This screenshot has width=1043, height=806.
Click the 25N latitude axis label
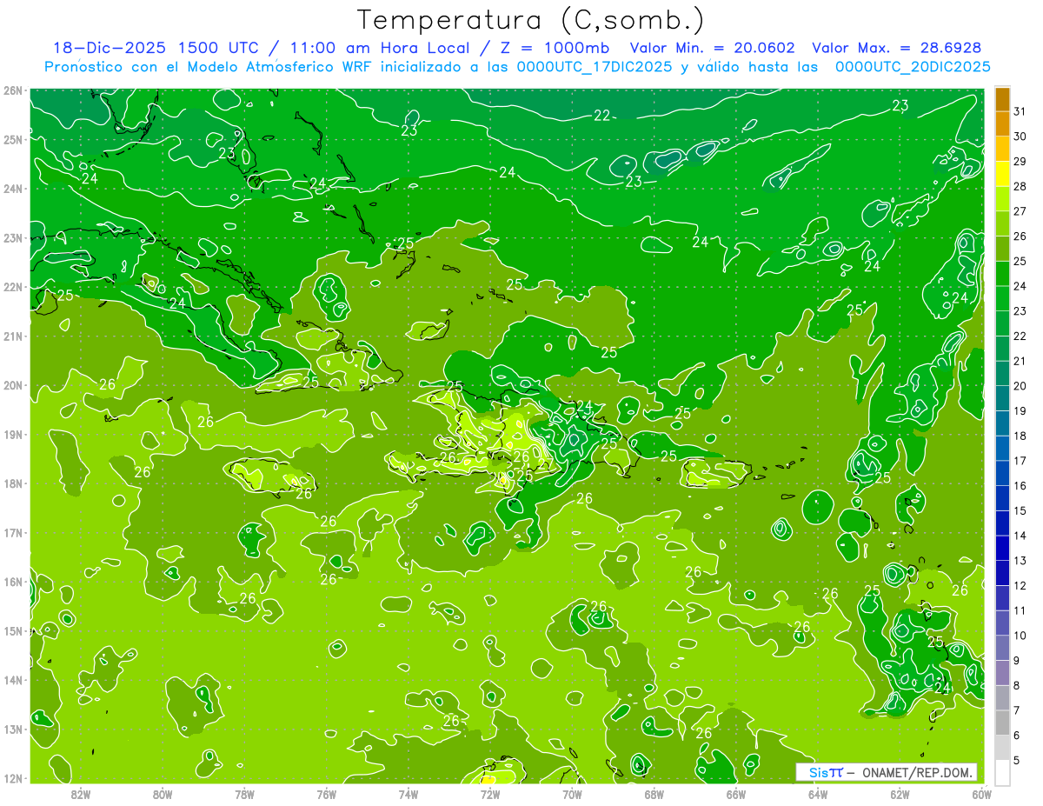pyautogui.click(x=13, y=139)
